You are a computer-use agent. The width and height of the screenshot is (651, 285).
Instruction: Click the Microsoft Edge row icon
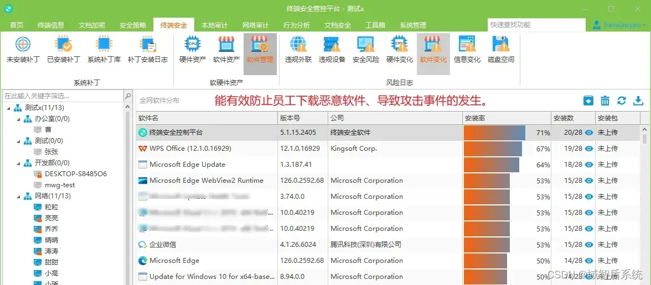coord(142,261)
